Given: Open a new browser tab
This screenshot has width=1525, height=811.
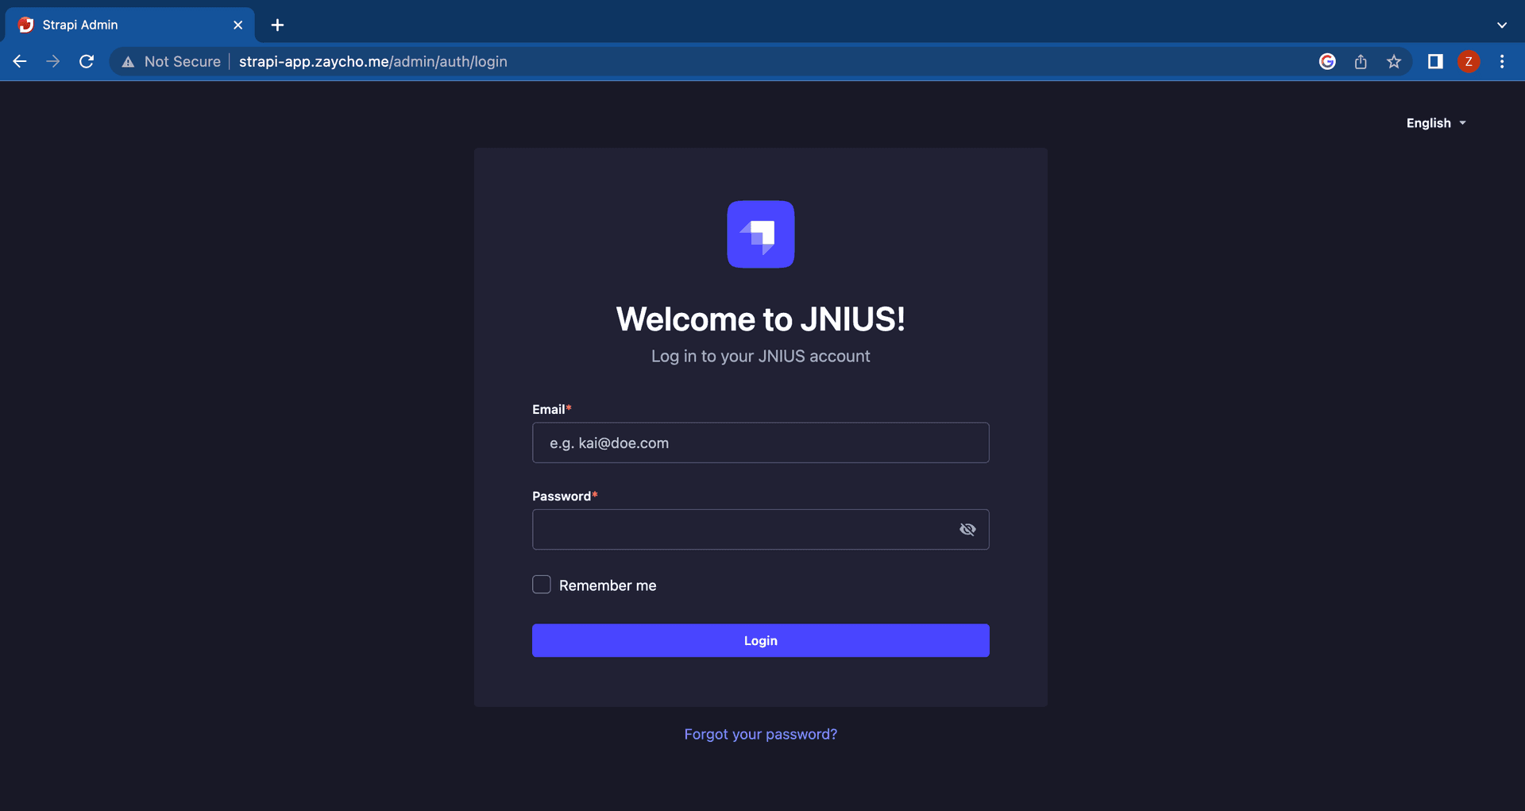Looking at the screenshot, I should point(277,25).
